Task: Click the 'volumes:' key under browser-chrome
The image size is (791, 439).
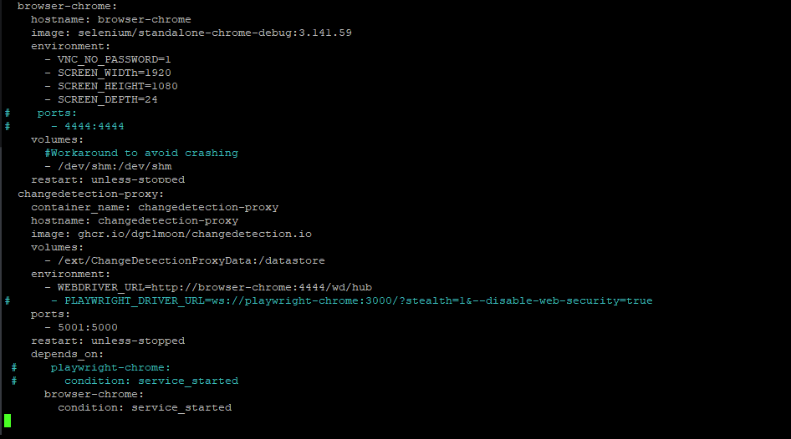Action: 57,139
